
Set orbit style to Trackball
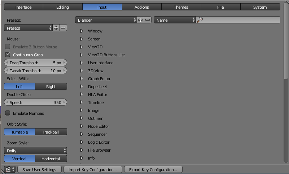tap(51, 132)
